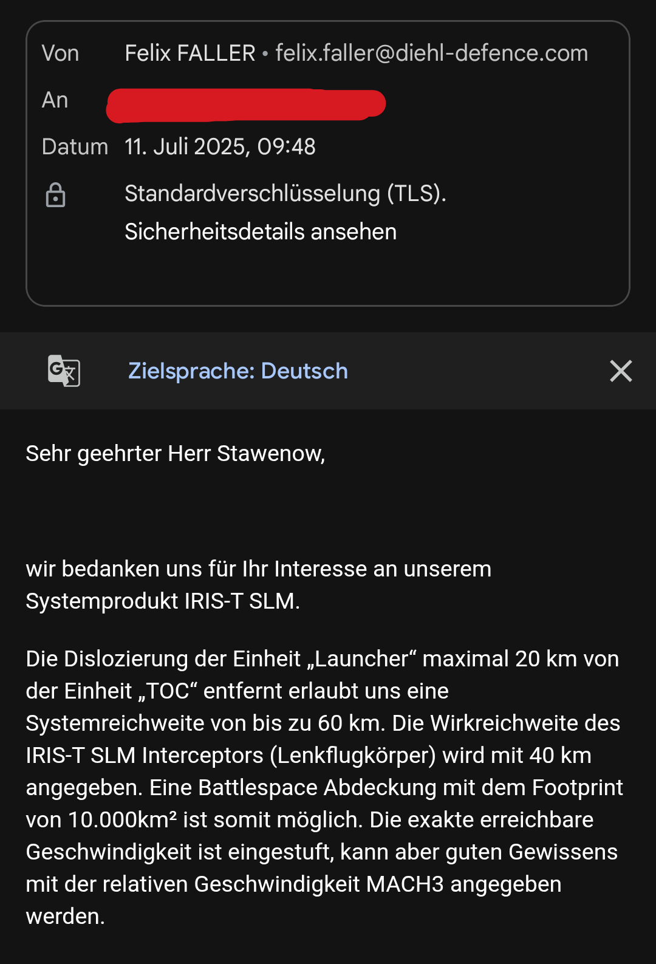656x964 pixels.
Task: Tap the words Systemprodukt IRIS-T SLM
Action: (161, 601)
